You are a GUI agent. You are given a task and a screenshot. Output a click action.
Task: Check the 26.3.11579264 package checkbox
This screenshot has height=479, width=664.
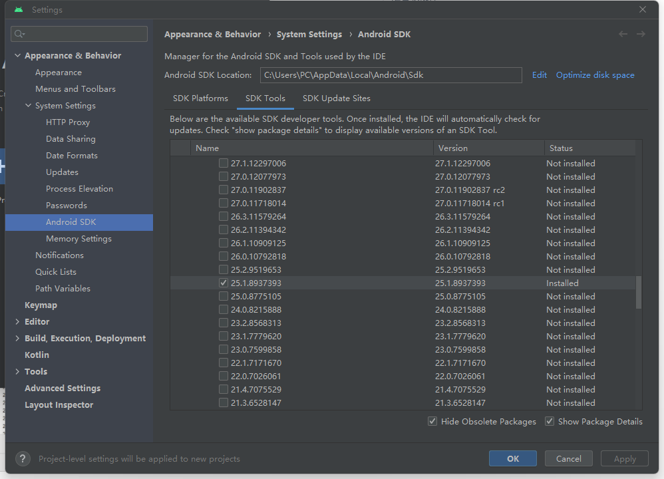click(223, 216)
